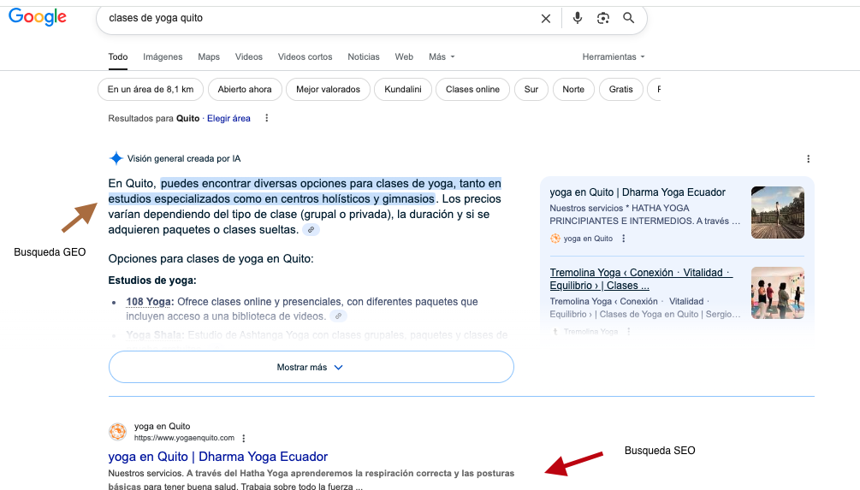Select the Web tab

point(404,57)
